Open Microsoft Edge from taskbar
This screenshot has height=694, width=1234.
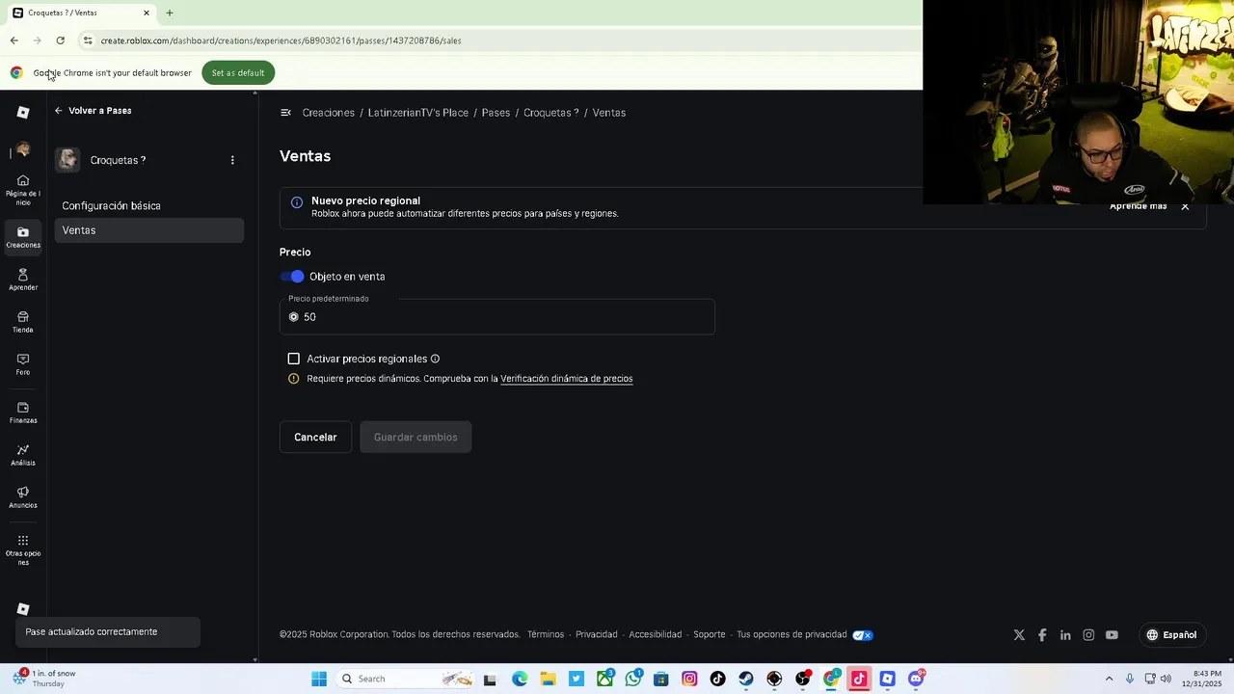point(520,679)
